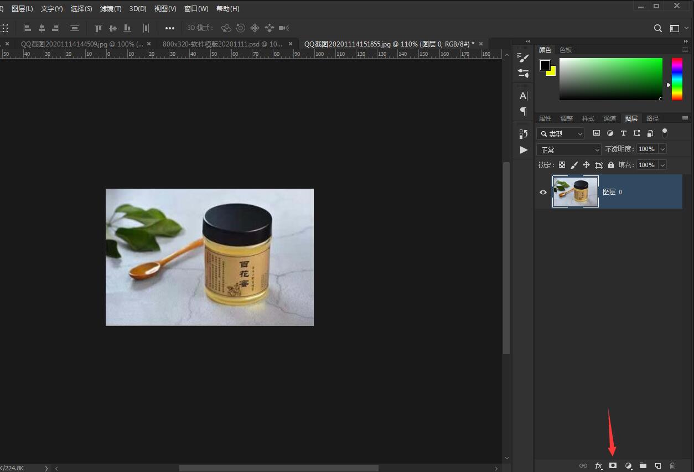The width and height of the screenshot is (694, 472).
Task: Filter layers by text type (T icon)
Action: 623,133
